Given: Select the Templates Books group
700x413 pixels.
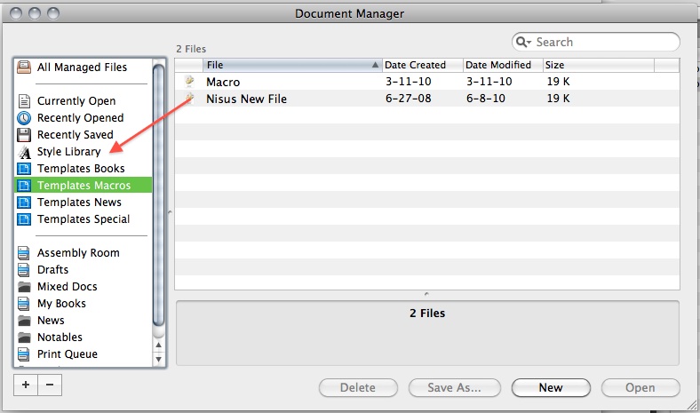Looking at the screenshot, I should point(83,169).
